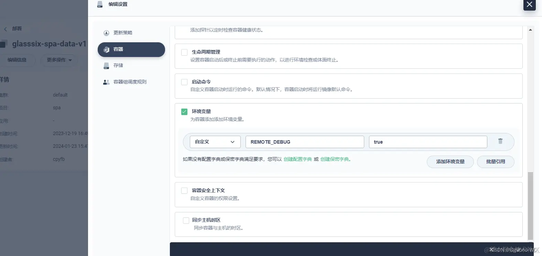Click the 环境变量 heading
Screen dimensions: 542x256
201,111
